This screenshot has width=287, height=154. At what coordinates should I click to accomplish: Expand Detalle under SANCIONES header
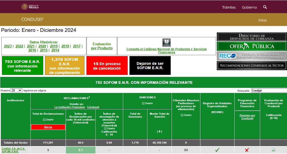point(147,103)
